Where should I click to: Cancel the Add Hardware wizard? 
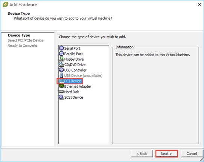coord(192,154)
